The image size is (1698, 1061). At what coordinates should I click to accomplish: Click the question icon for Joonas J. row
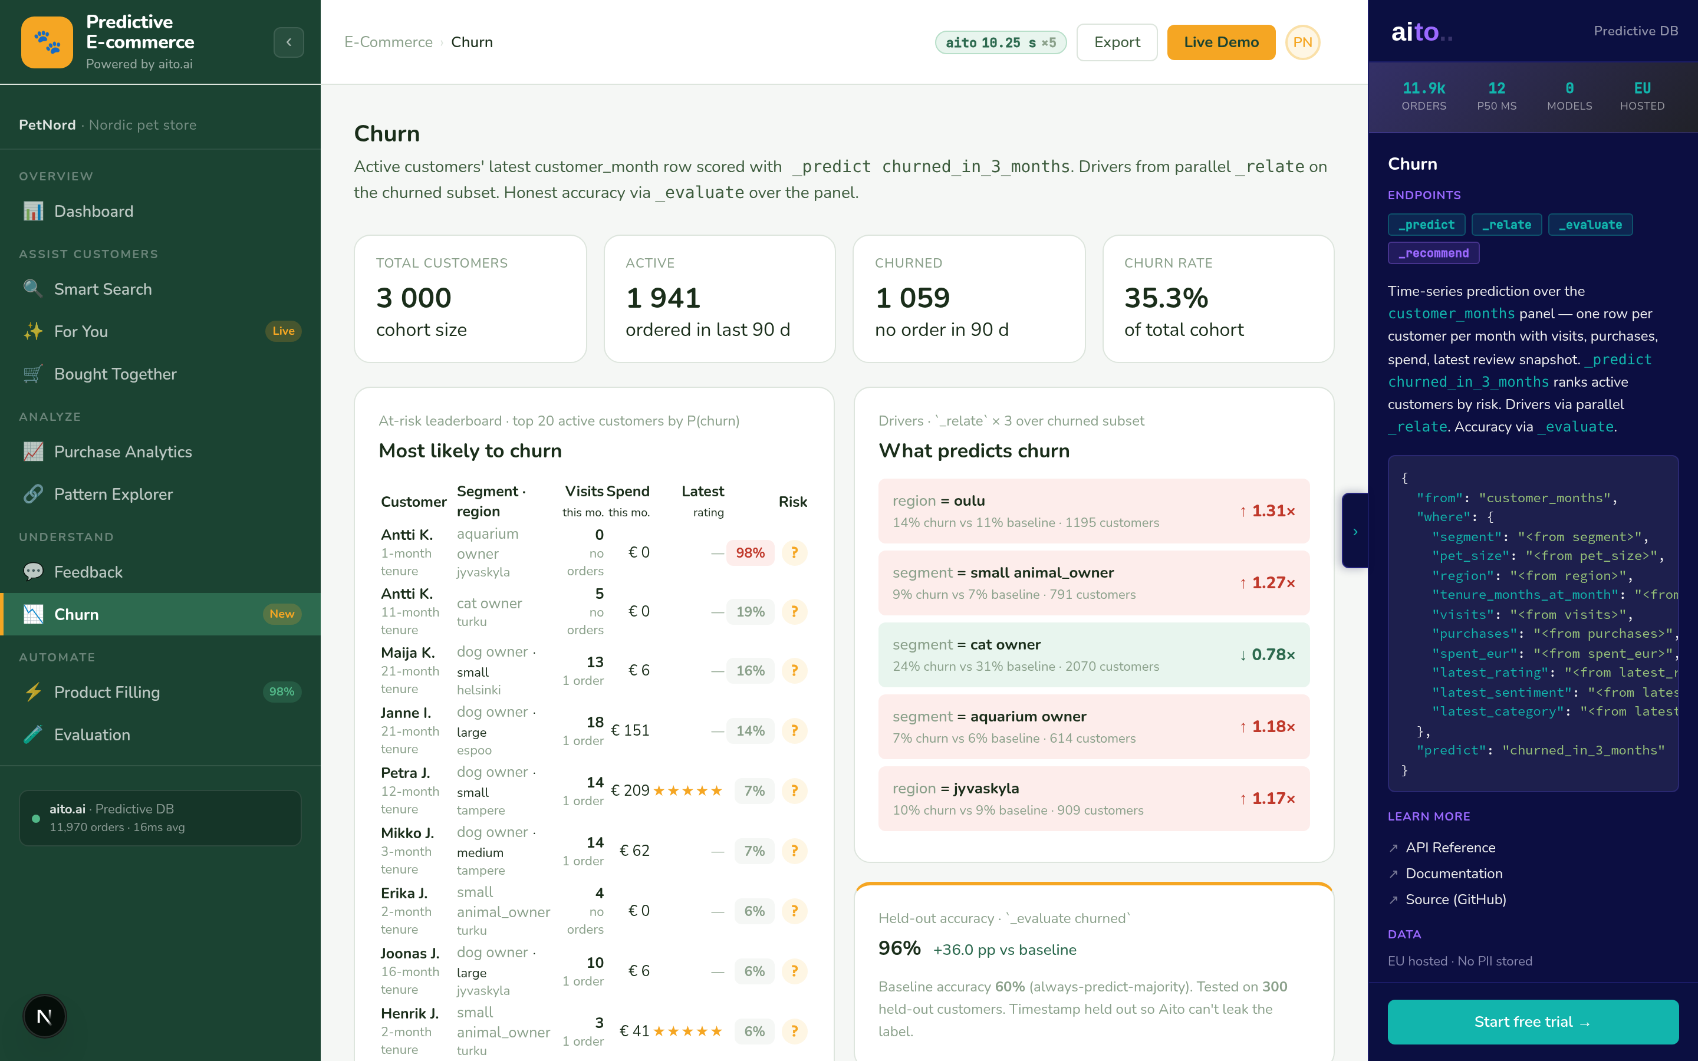[794, 971]
